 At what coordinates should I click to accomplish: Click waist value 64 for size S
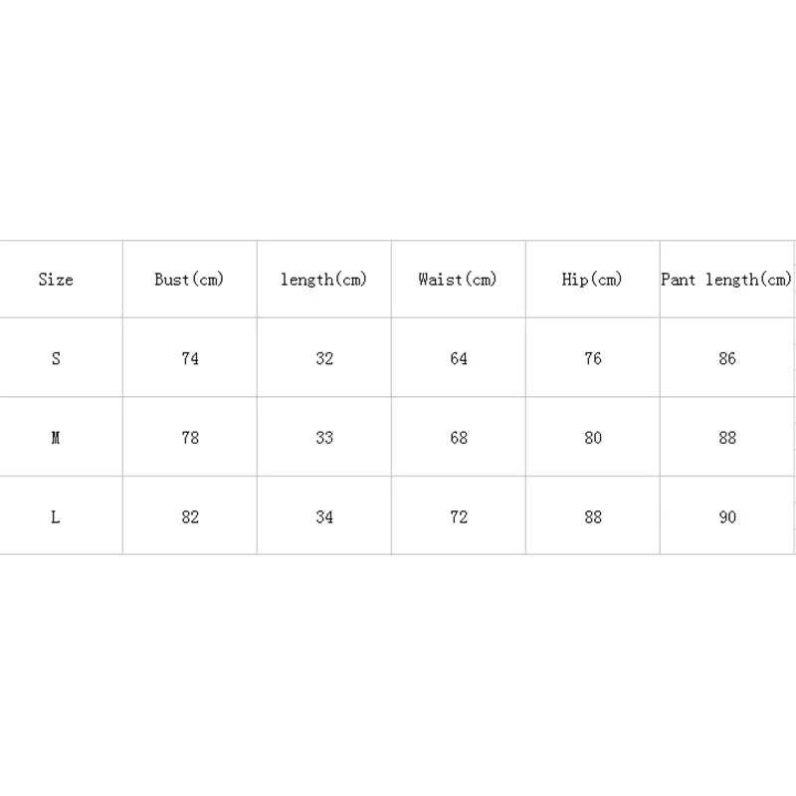point(459,358)
